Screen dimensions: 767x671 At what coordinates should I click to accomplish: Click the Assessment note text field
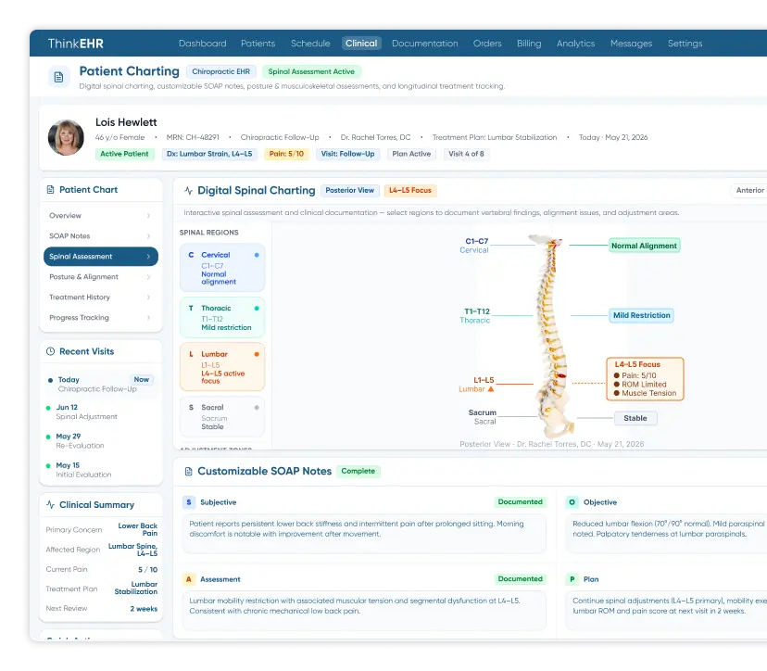(364, 611)
